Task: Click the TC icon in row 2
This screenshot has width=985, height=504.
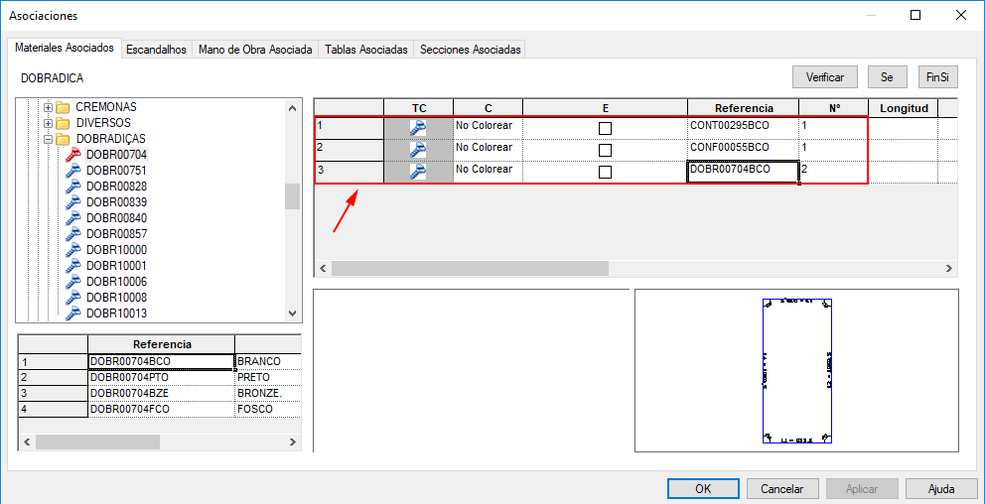Action: tap(418, 149)
